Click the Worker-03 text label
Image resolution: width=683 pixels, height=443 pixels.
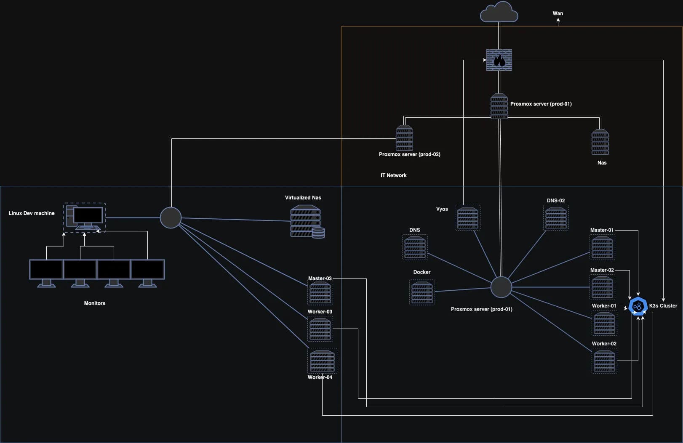click(320, 312)
